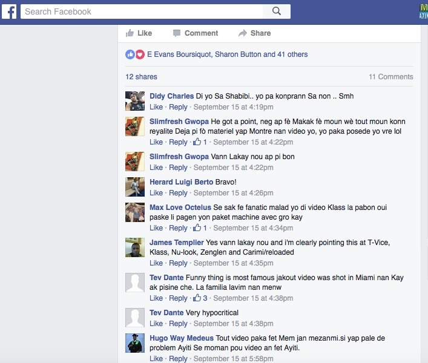The height and width of the screenshot is (363, 428).
Task: Reply to Max Love Octelus' comment
Action: 178,228
